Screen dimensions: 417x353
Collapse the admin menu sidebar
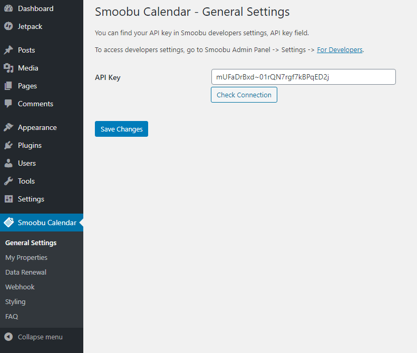click(x=34, y=337)
